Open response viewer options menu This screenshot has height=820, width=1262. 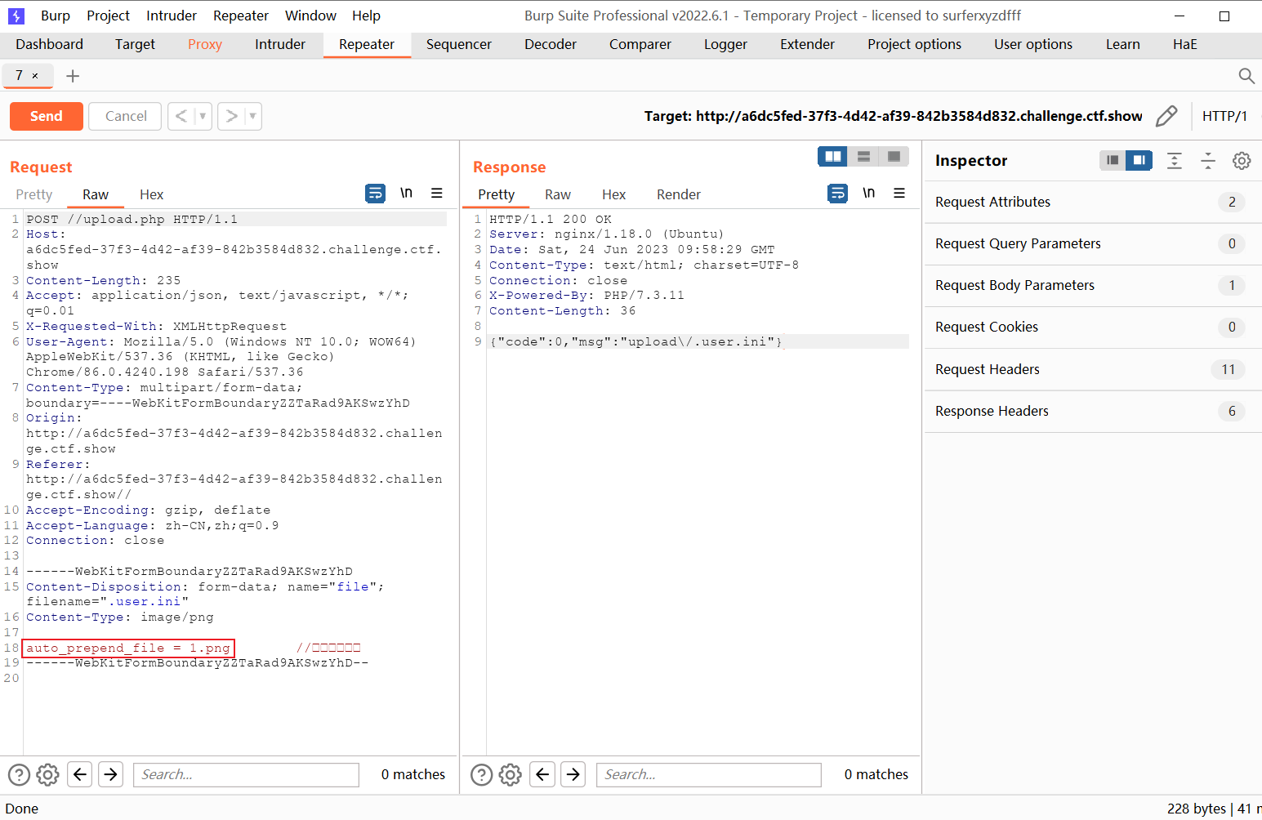pyautogui.click(x=899, y=193)
